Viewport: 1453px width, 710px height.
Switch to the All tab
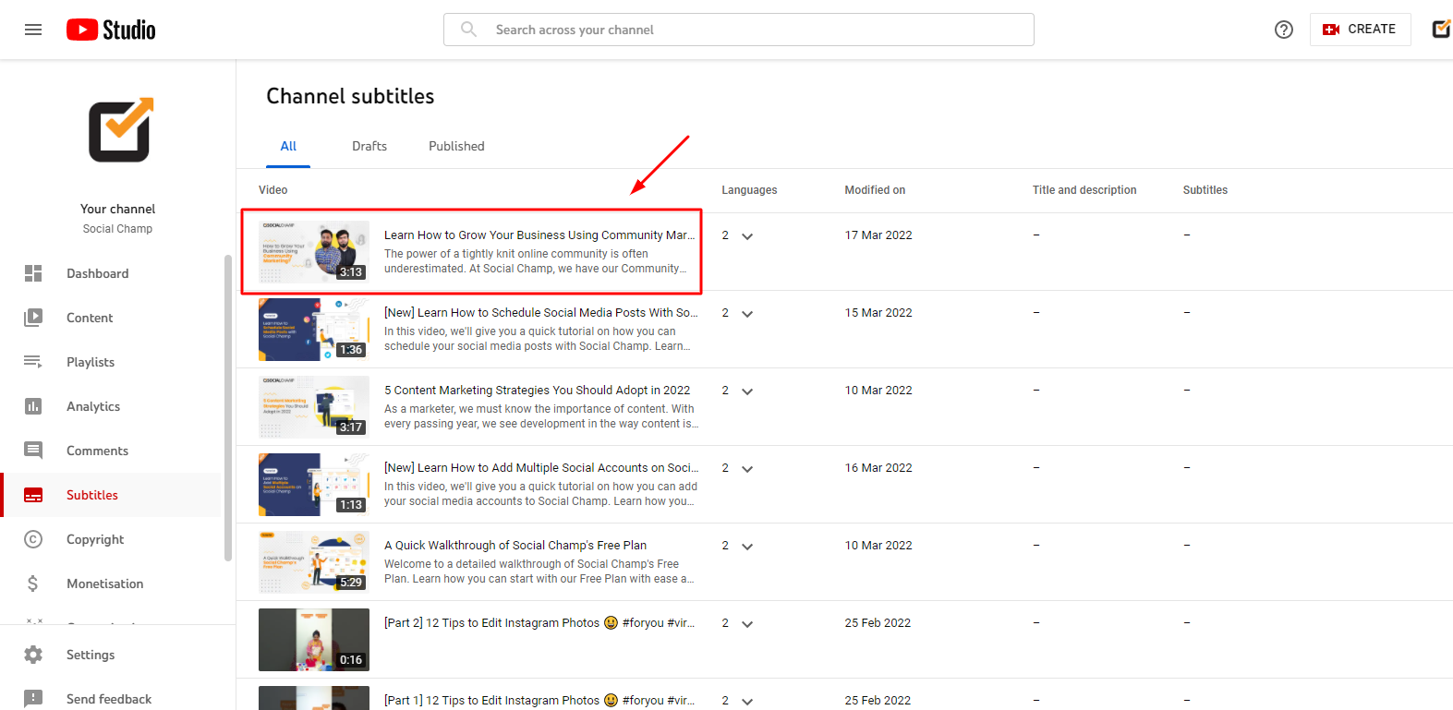point(288,146)
